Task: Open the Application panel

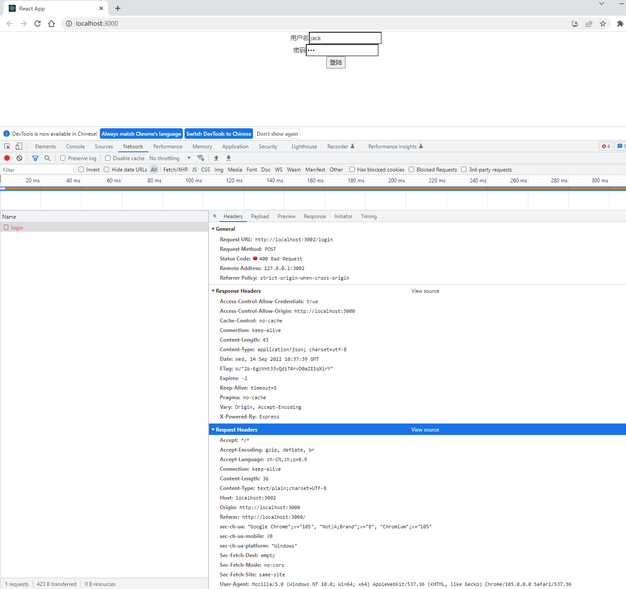Action: click(x=235, y=147)
